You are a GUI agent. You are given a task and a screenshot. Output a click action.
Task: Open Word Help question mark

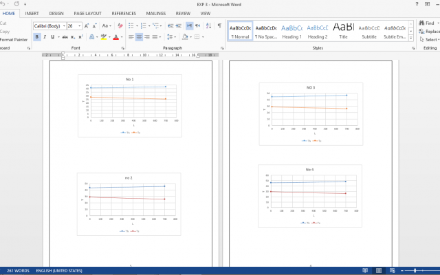[417, 4]
